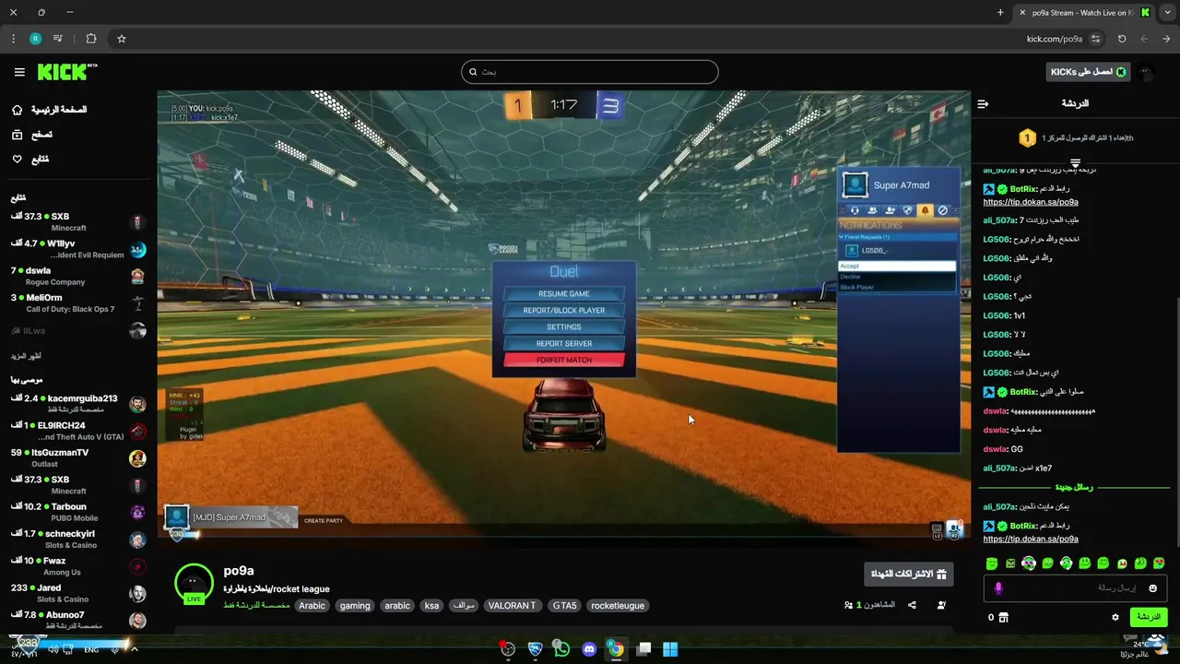Click Accept on the friend request
The image size is (1180, 664).
897,266
